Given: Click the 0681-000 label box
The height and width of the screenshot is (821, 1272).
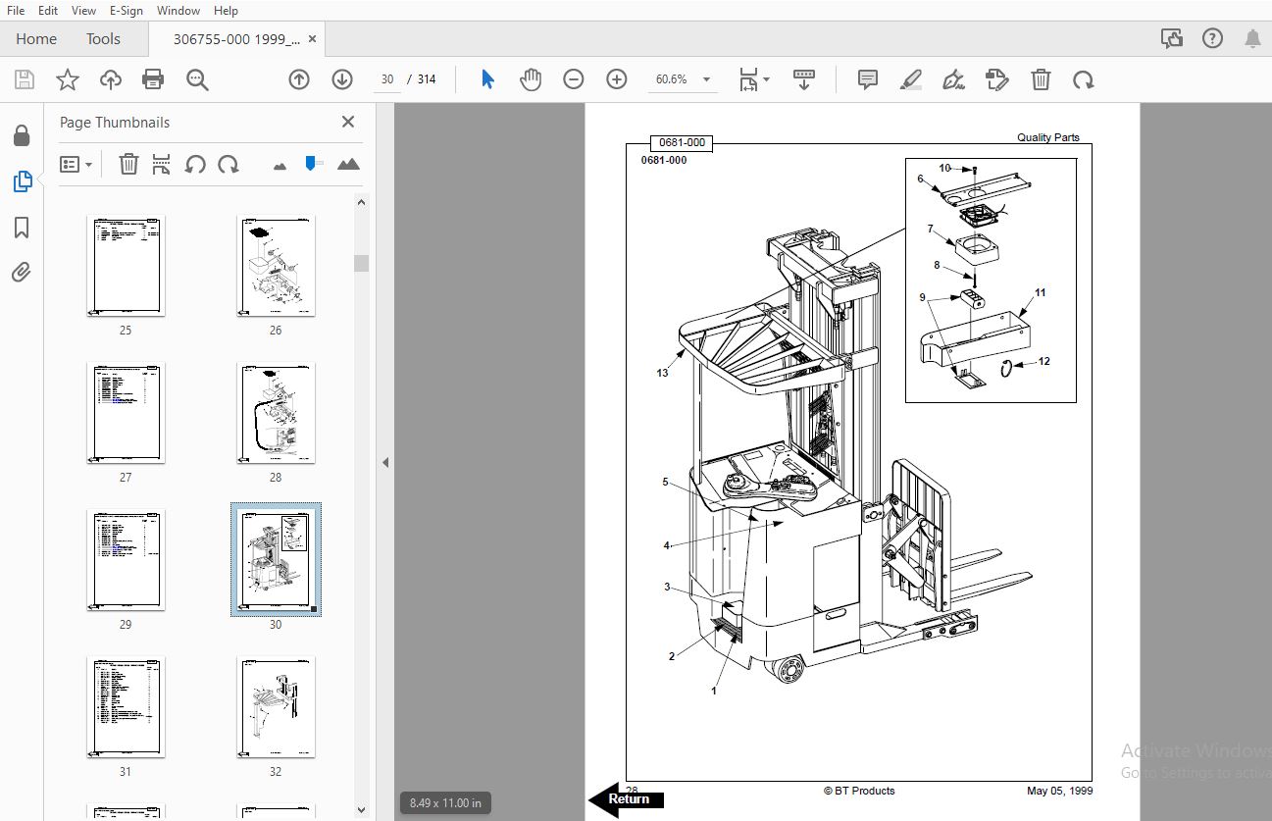Looking at the screenshot, I should (x=682, y=142).
